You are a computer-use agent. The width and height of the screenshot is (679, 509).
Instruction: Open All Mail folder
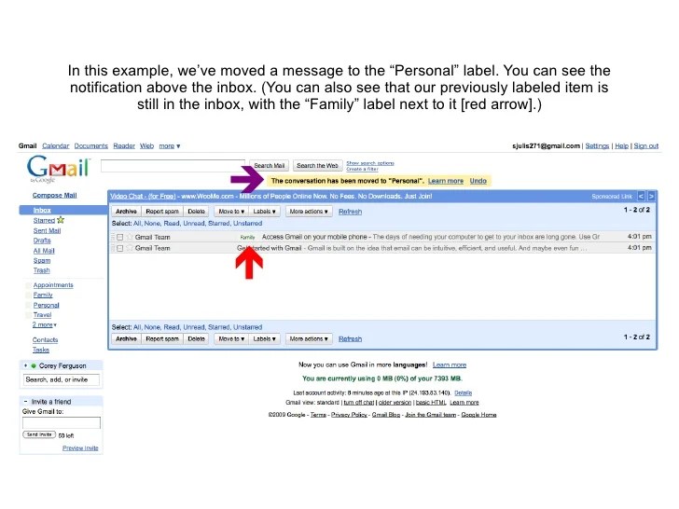(x=44, y=251)
